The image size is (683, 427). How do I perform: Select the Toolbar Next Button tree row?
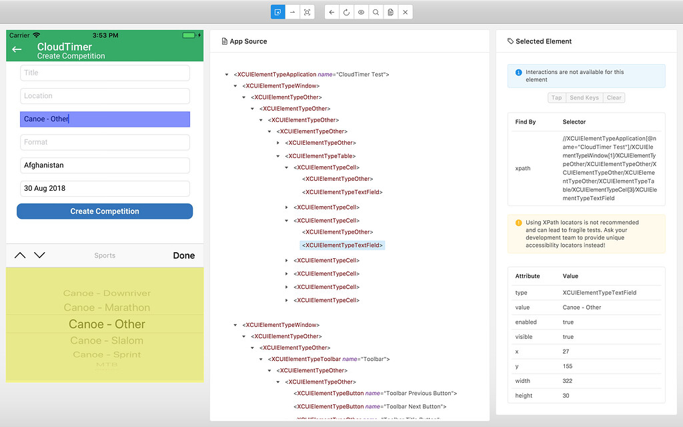370,406
